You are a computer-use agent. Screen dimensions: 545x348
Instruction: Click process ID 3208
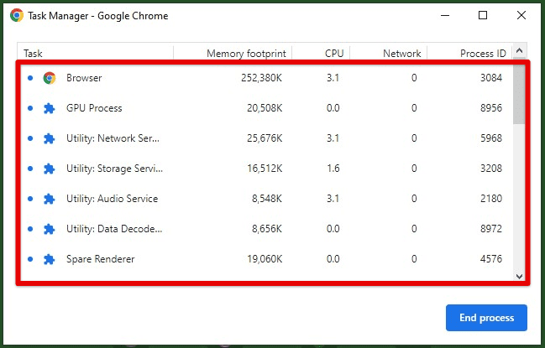pos(491,169)
